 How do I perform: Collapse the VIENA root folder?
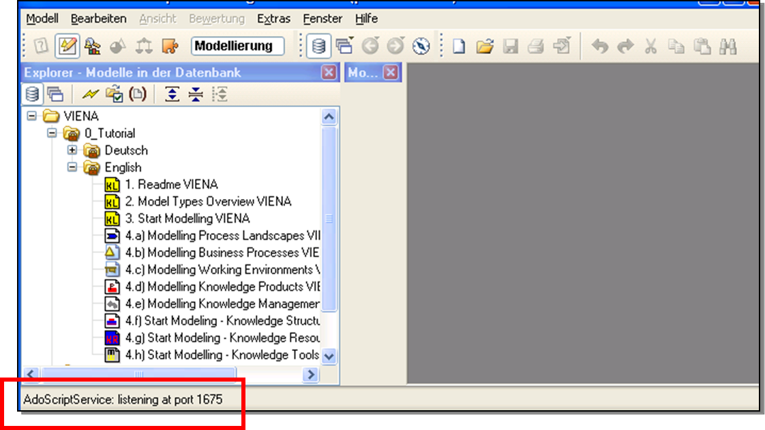tap(32, 116)
